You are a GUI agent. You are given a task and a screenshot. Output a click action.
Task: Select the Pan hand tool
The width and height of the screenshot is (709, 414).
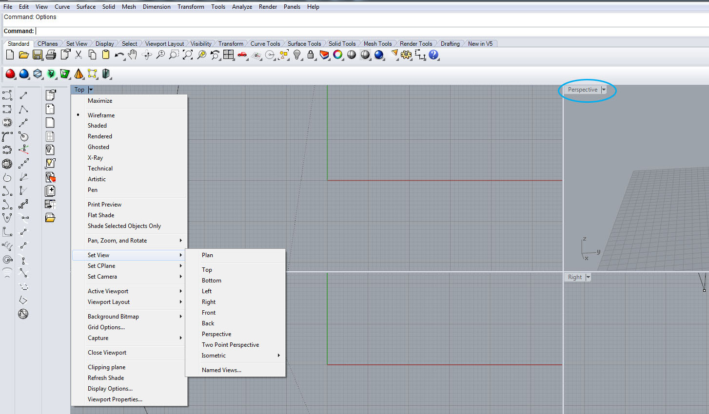pos(133,55)
